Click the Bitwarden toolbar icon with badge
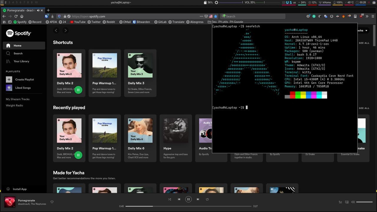Image resolution: width=377 pixels, height=212 pixels. pos(47,16)
